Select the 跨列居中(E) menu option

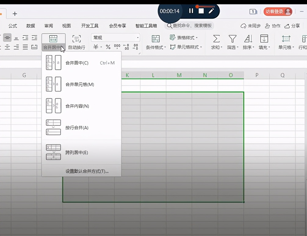click(81, 153)
